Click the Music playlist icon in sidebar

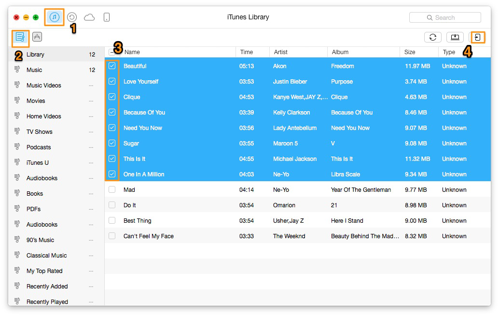[x=17, y=69]
